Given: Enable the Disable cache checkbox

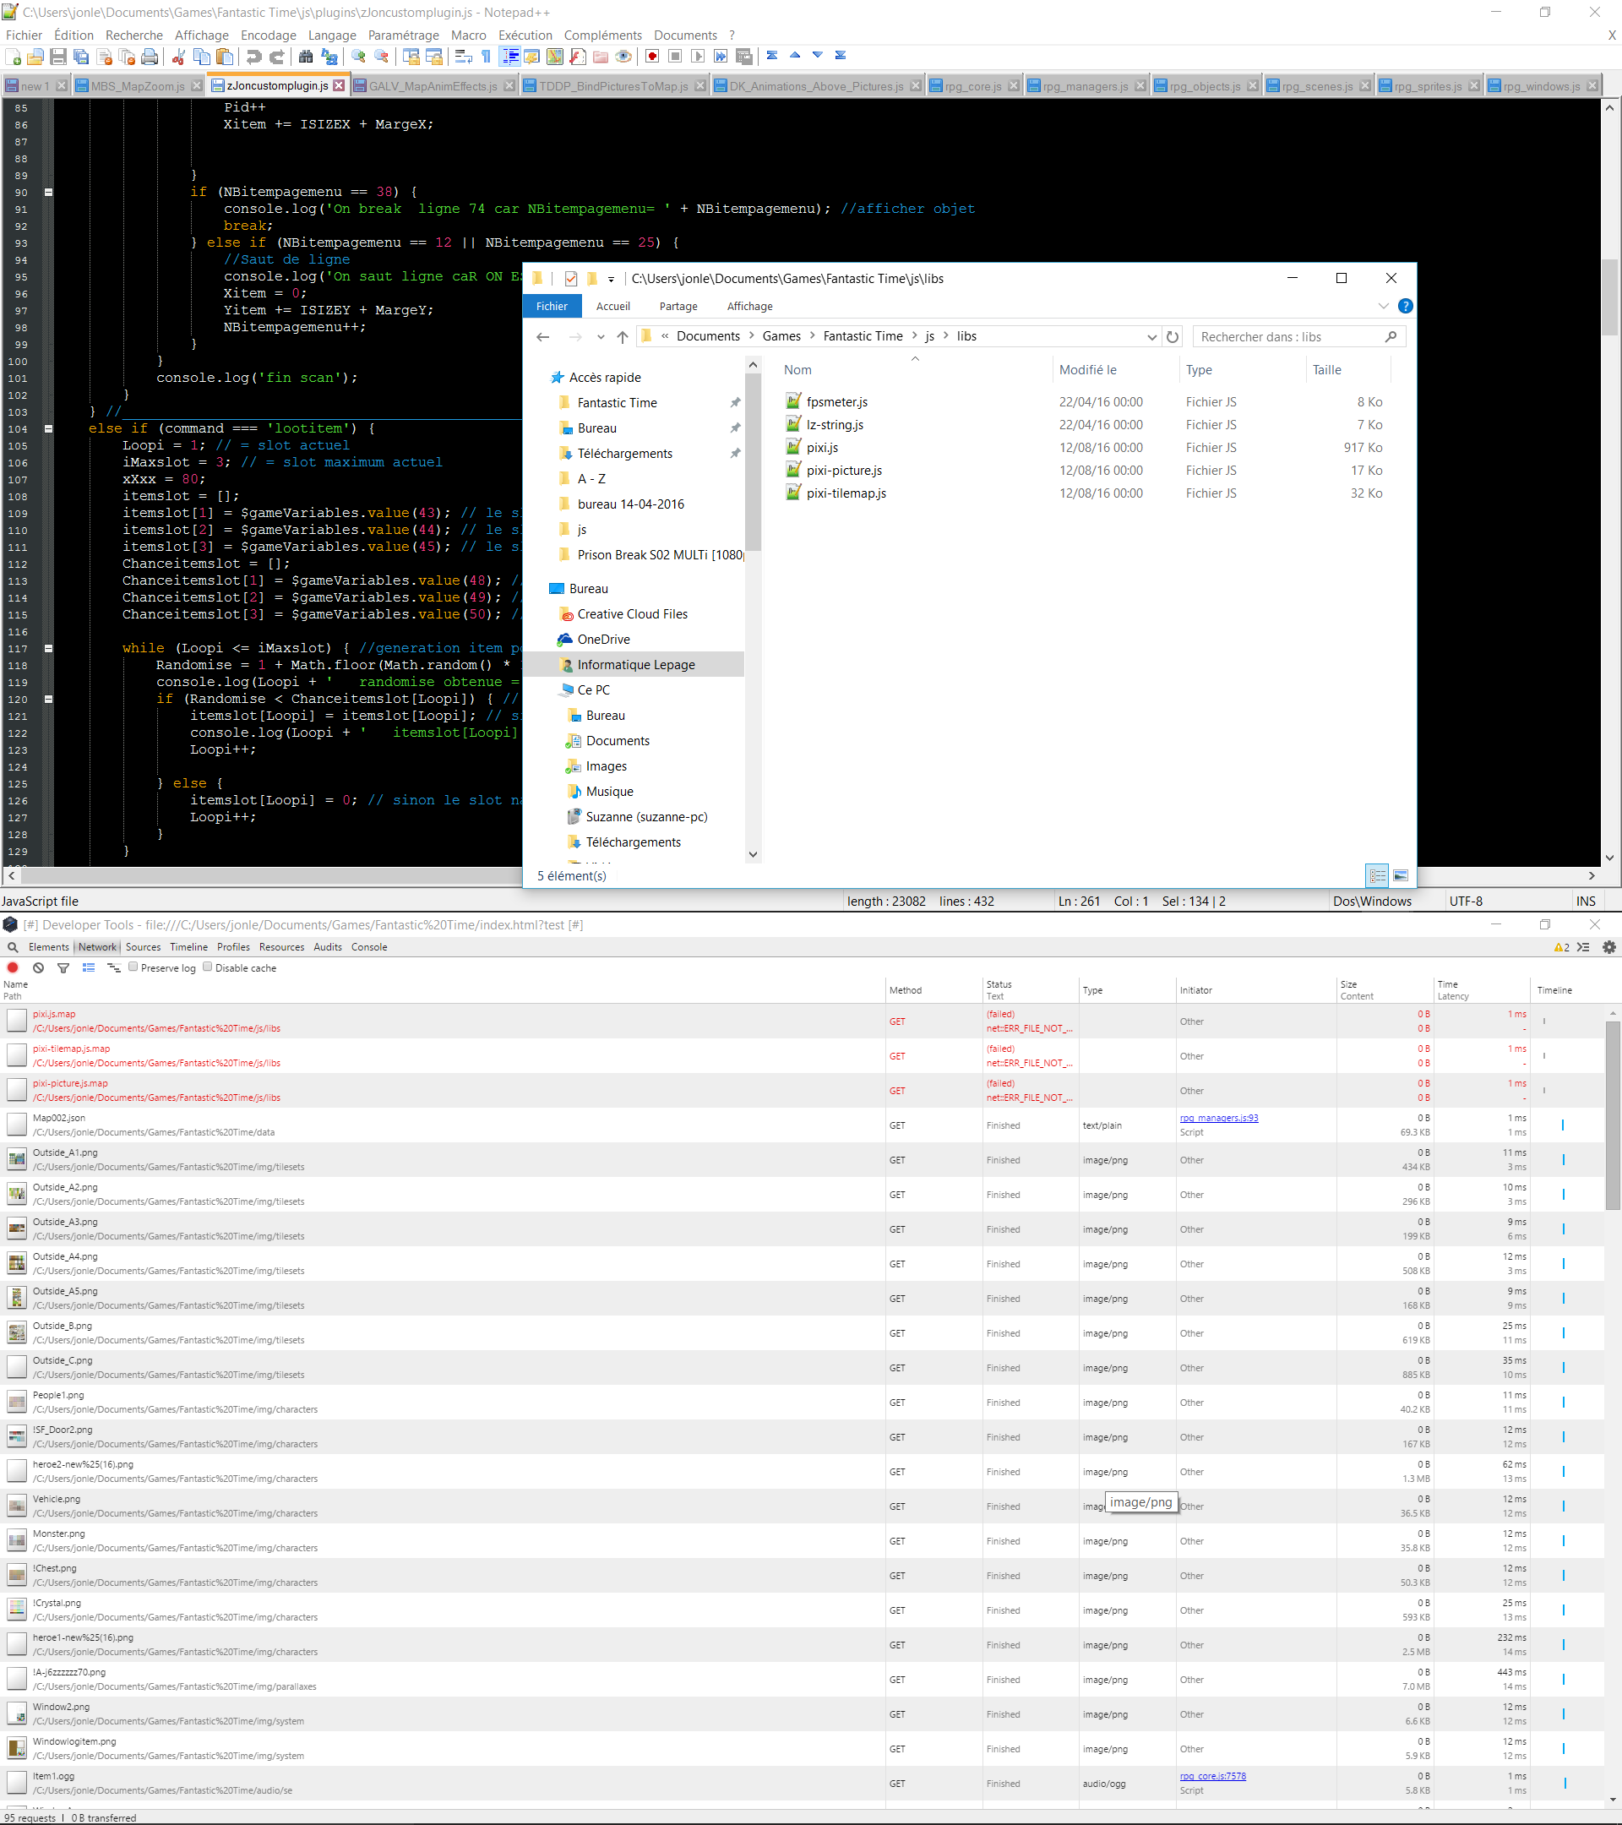Looking at the screenshot, I should click(x=207, y=967).
